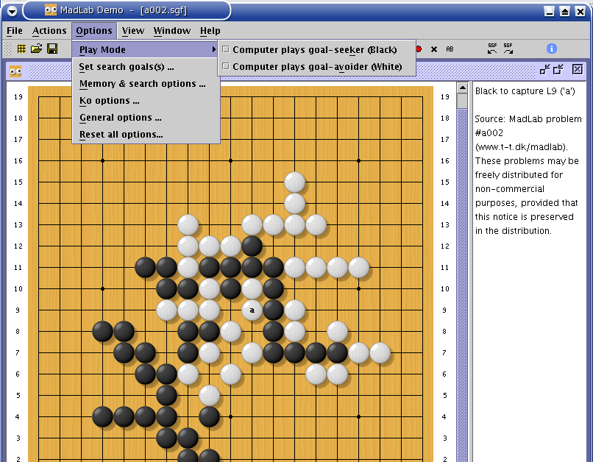Click the AB label tool icon
The image size is (593, 462).
coord(450,49)
